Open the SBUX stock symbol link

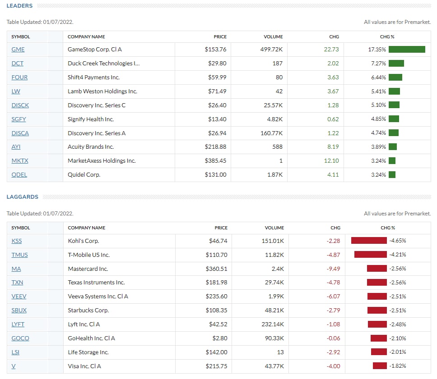19,311
